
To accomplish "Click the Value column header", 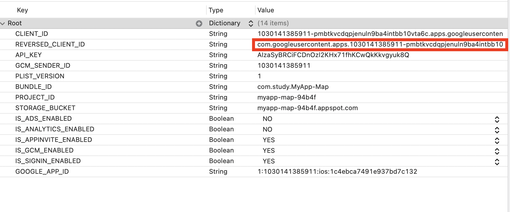I will point(266,10).
